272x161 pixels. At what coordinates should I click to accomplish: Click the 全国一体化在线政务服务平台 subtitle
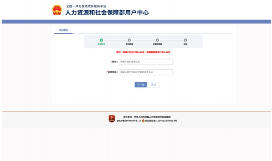[86, 6]
